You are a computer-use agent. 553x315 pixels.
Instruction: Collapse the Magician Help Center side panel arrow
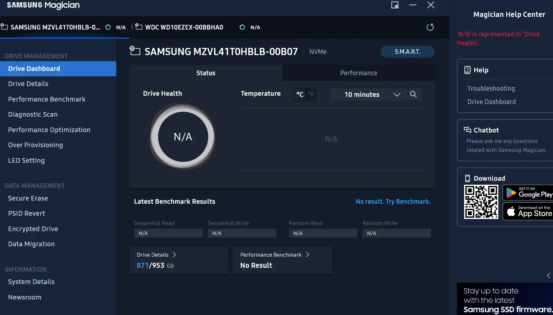[548, 275]
